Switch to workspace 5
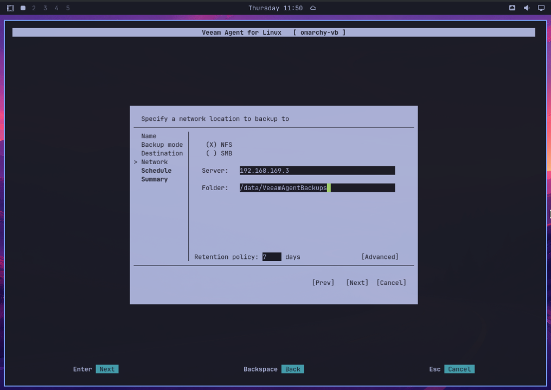 68,8
